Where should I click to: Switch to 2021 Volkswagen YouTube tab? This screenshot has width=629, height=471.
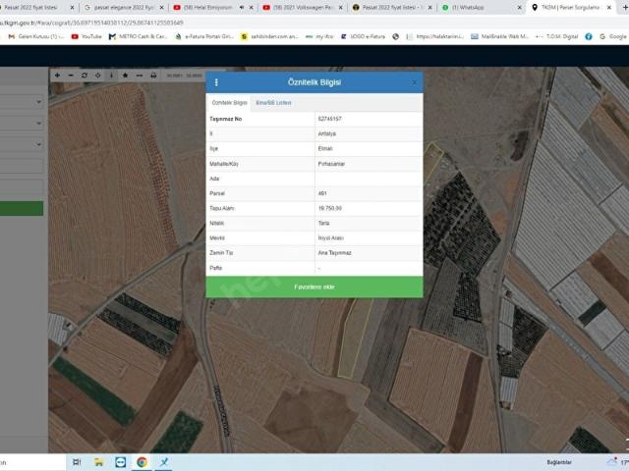302,7
